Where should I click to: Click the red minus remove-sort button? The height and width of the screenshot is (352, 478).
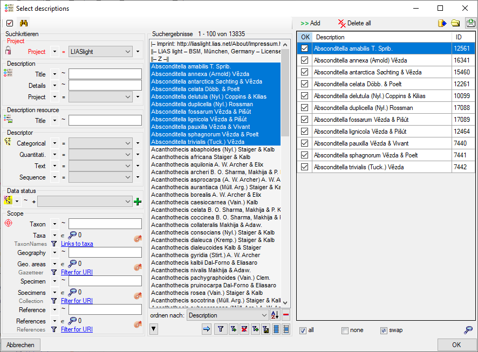pyautogui.click(x=286, y=315)
